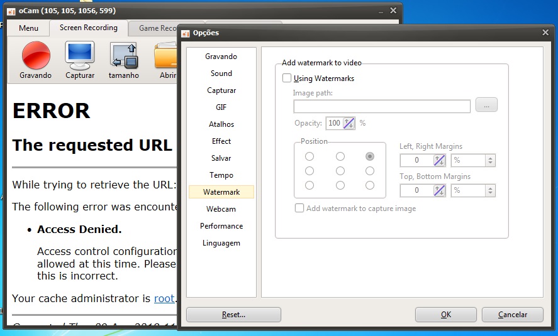The image size is (558, 336).
Task: Switch to Screen Recording tab
Action: [89, 28]
